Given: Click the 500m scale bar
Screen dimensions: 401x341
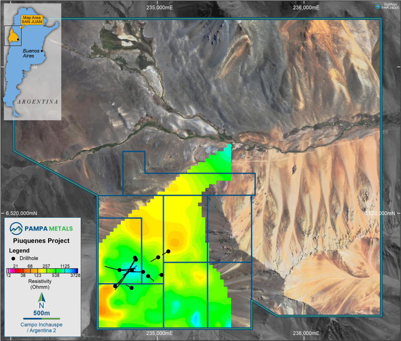Looking at the screenshot, I should pos(42,318).
